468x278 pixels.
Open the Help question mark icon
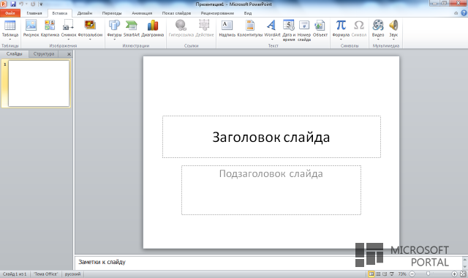pos(464,13)
